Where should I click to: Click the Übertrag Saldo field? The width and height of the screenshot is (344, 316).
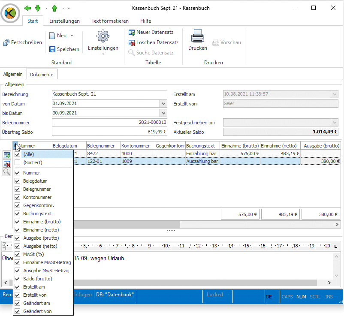[109, 132]
